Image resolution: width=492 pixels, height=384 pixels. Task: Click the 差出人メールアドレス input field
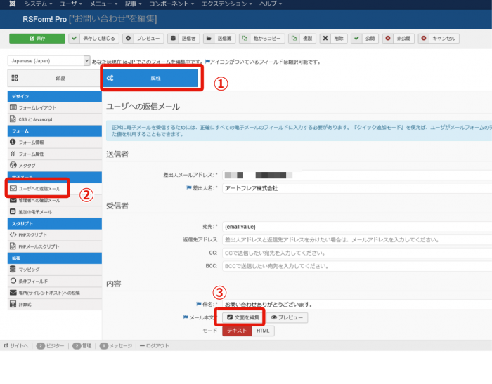(x=357, y=175)
